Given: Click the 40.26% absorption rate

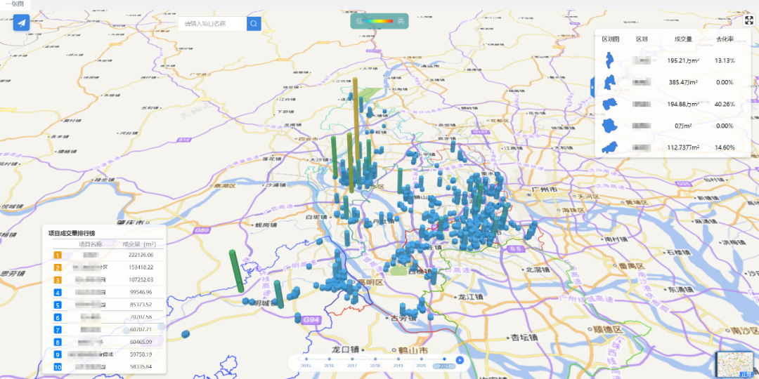Looking at the screenshot, I should coord(725,104).
